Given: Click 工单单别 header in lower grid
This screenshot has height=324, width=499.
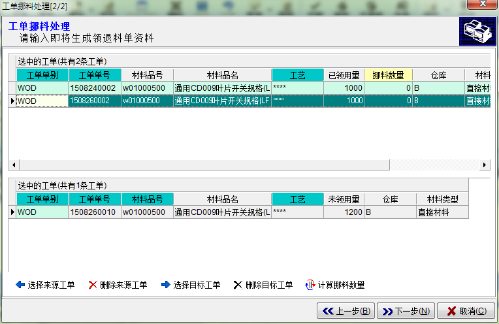Looking at the screenshot, I should [x=42, y=199].
